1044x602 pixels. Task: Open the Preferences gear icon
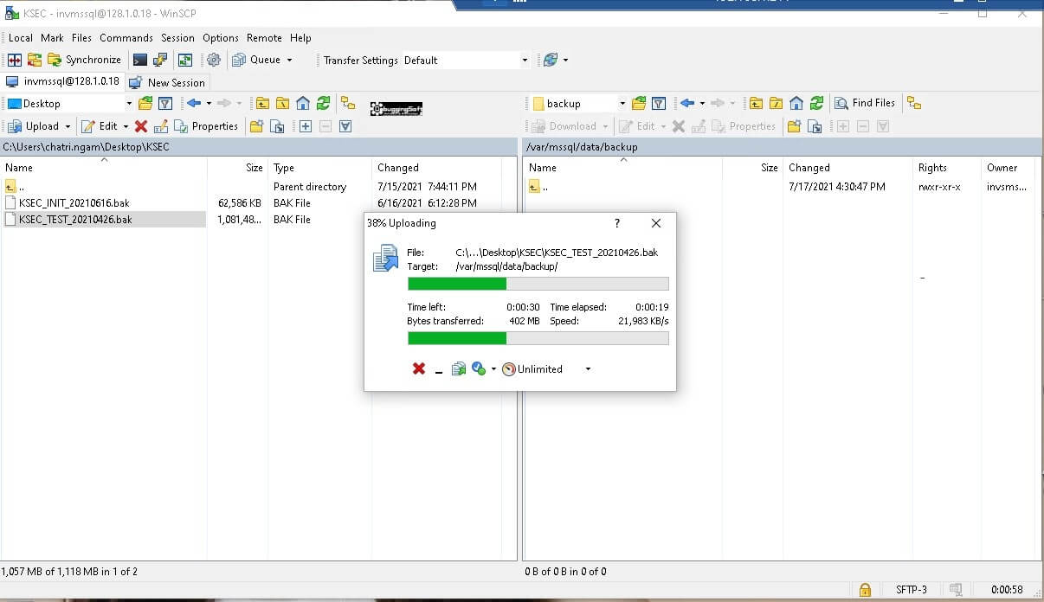pyautogui.click(x=214, y=60)
